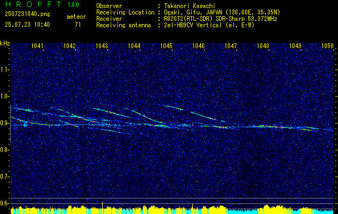The height and width of the screenshot is (214, 338).
Task: Click the date stamp 25.07.23 10:40
Action: (27, 25)
